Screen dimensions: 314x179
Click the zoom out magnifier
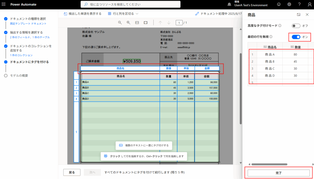120,23
